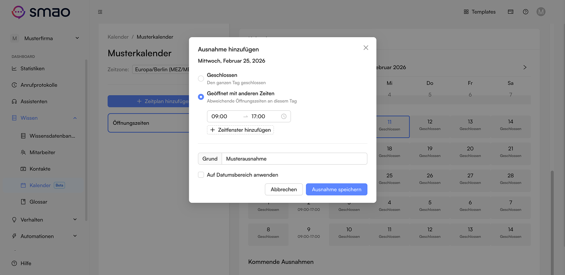Open the user avatar M icon

[x=541, y=12]
